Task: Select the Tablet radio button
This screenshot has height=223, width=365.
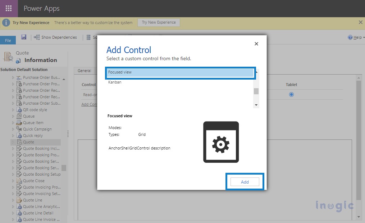Action: [x=291, y=94]
